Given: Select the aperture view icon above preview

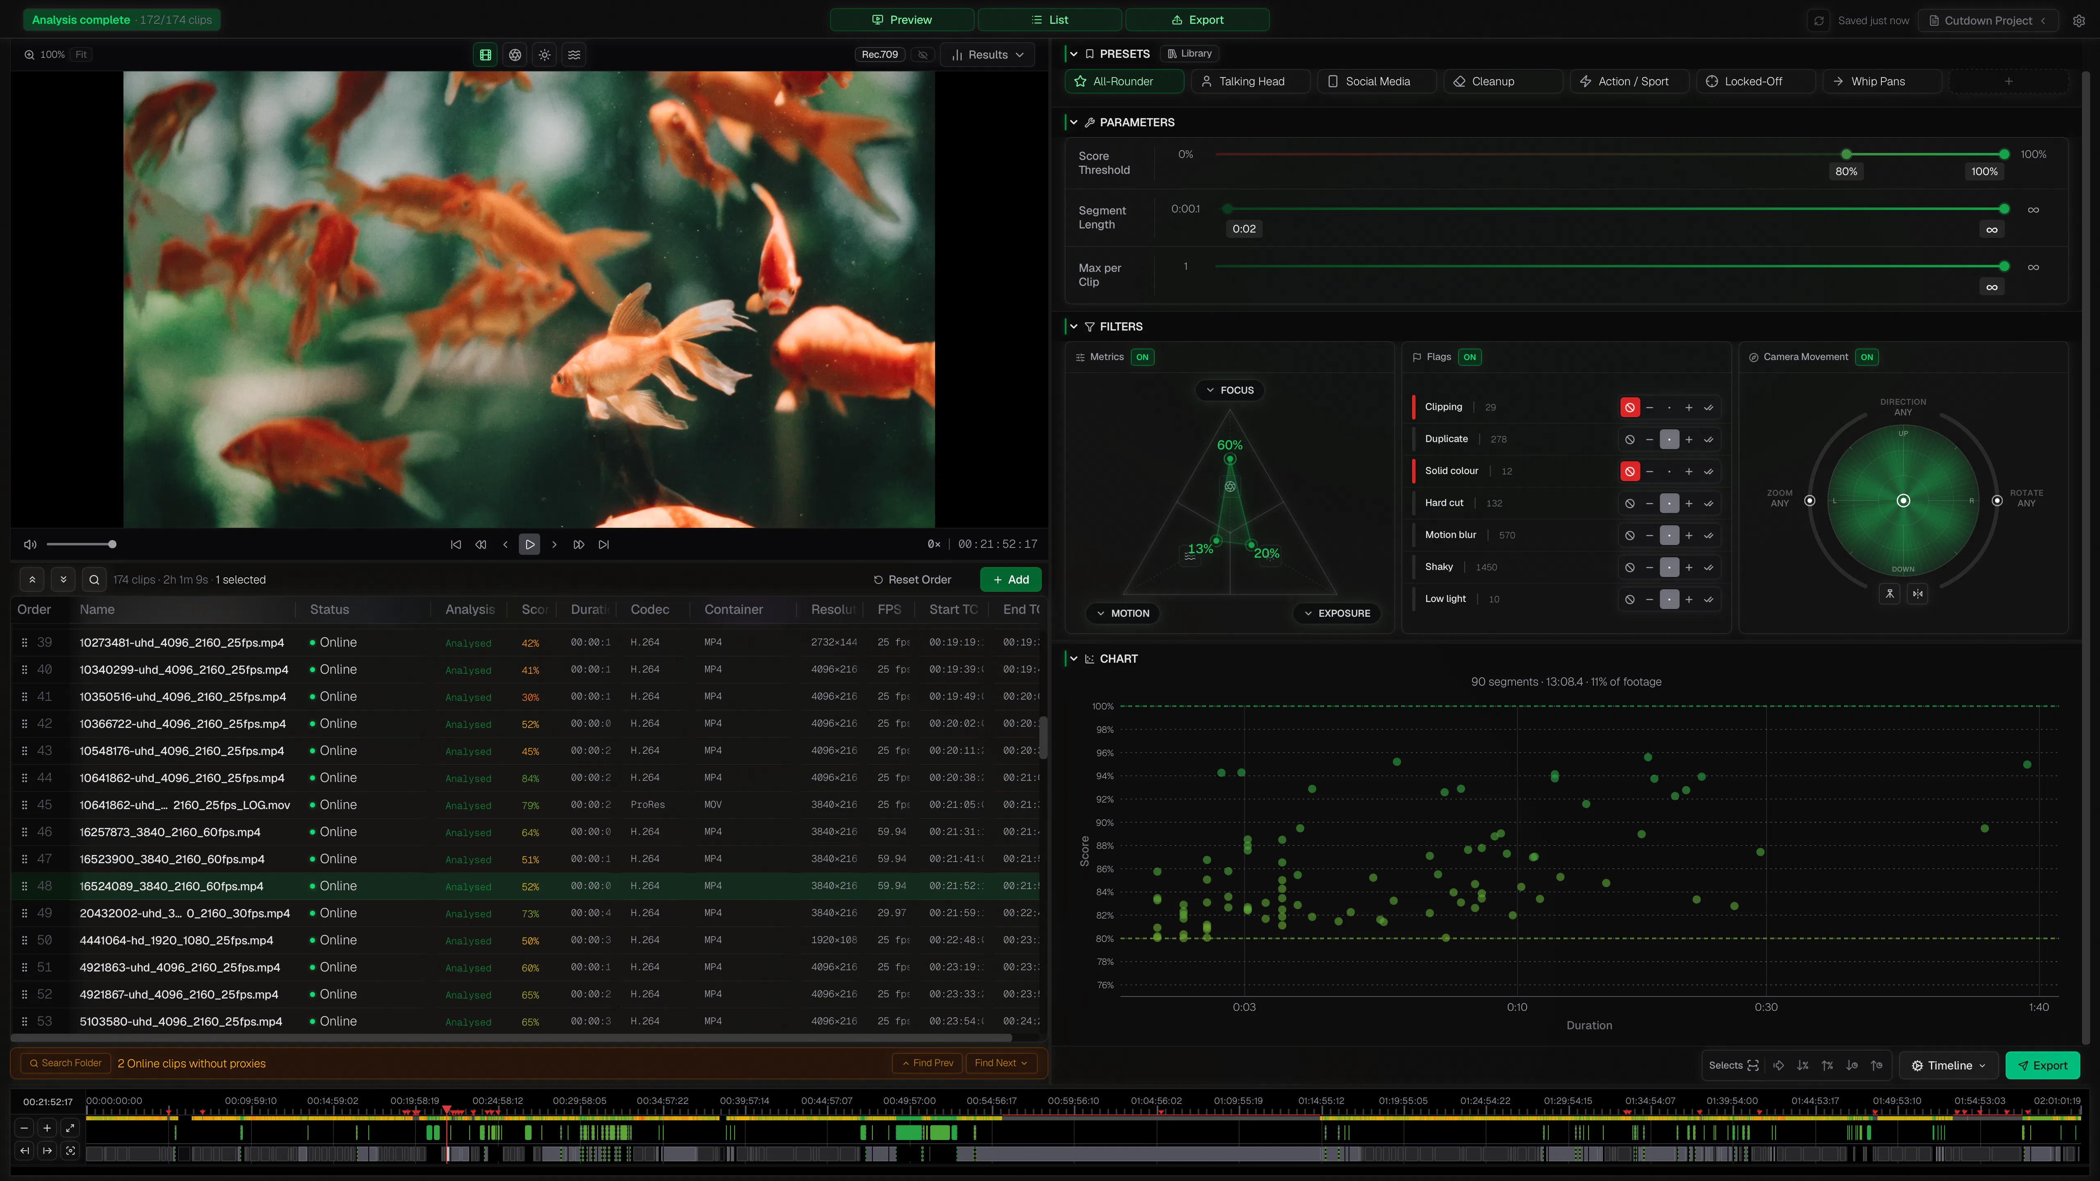Looking at the screenshot, I should click(515, 55).
